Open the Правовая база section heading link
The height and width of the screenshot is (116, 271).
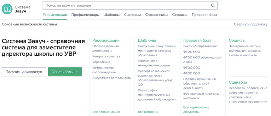tap(197, 41)
